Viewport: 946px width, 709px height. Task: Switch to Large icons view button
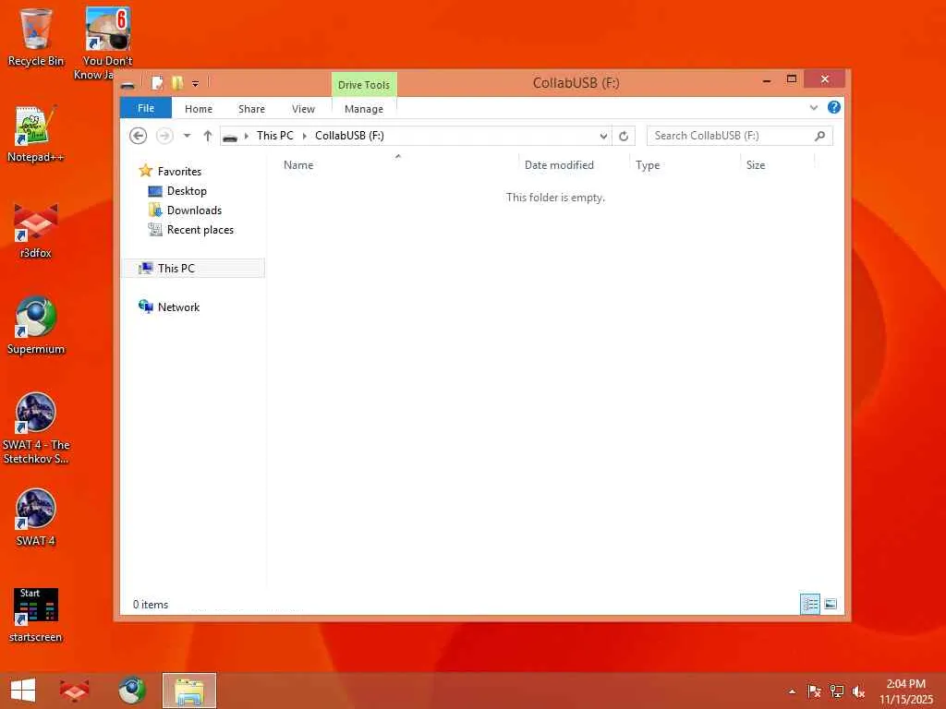point(831,604)
